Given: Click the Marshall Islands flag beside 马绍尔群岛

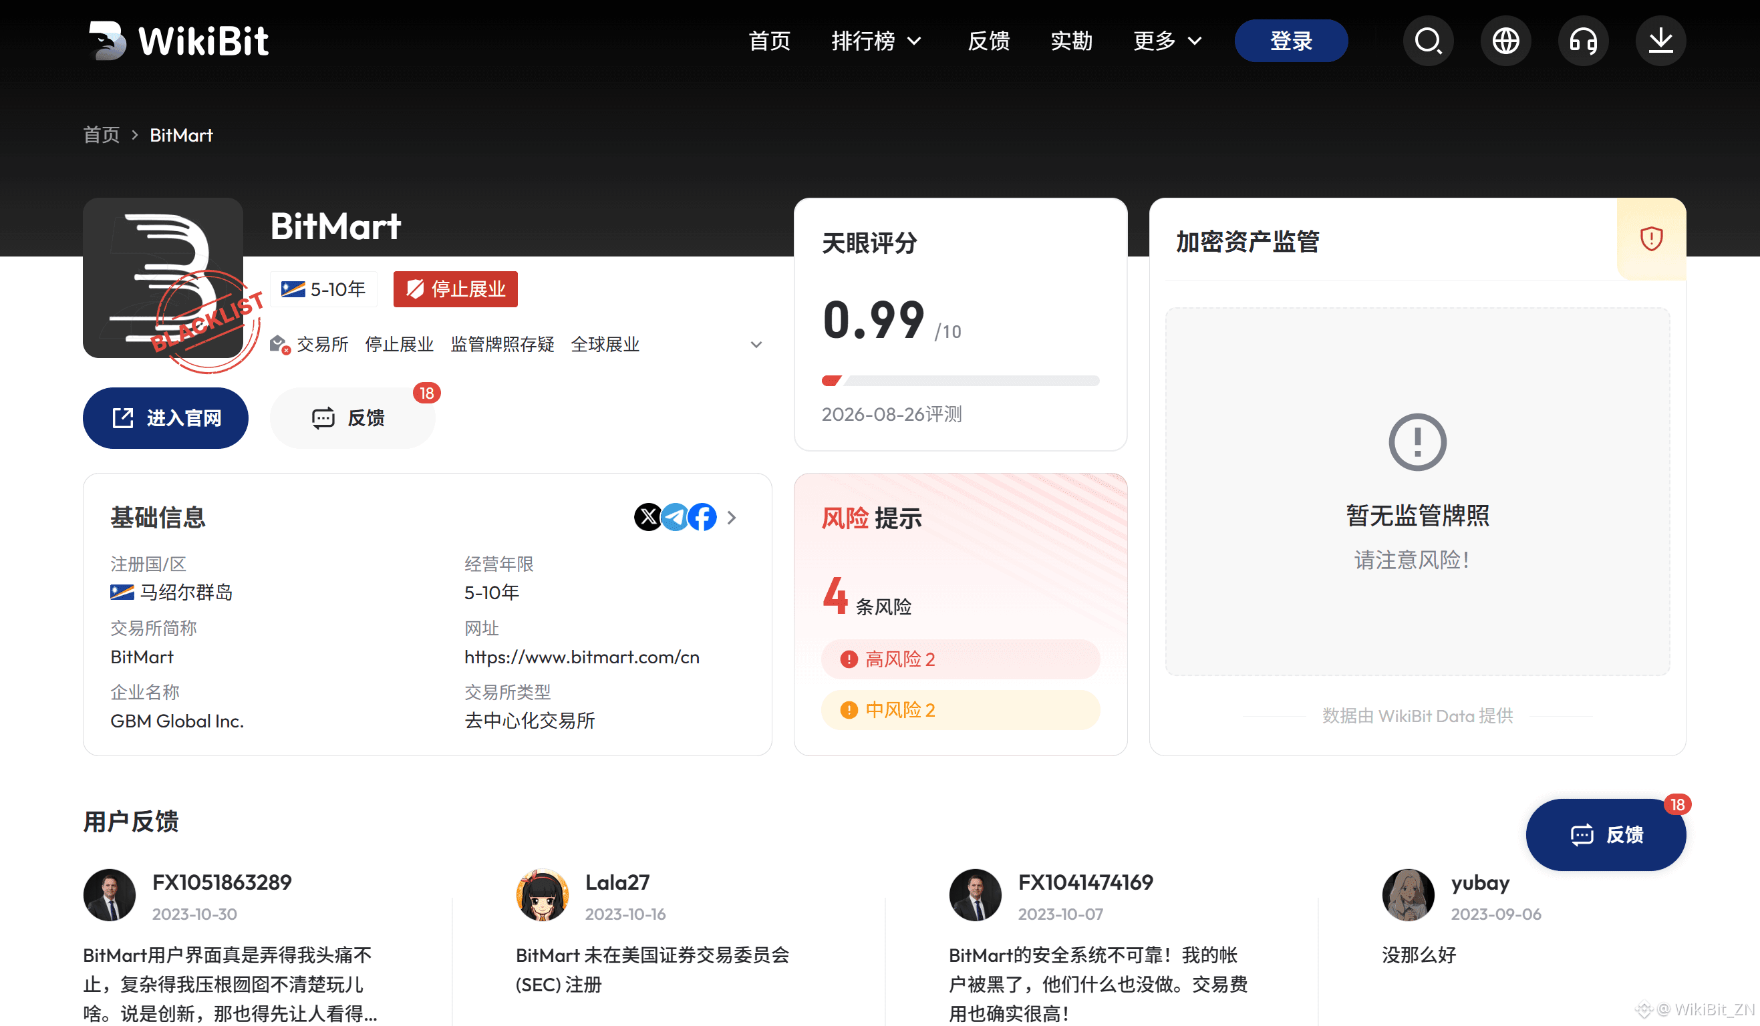Looking at the screenshot, I should pos(122,592).
